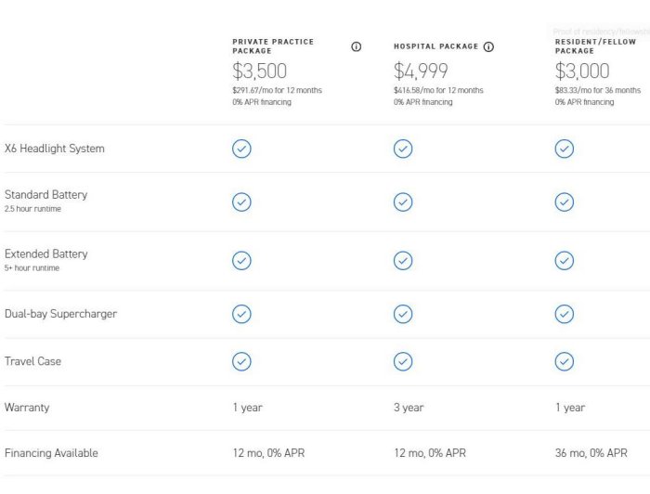Click Dual-bay Supercharger checkmark under Private Practice
This screenshot has width=650, height=494.
click(241, 314)
